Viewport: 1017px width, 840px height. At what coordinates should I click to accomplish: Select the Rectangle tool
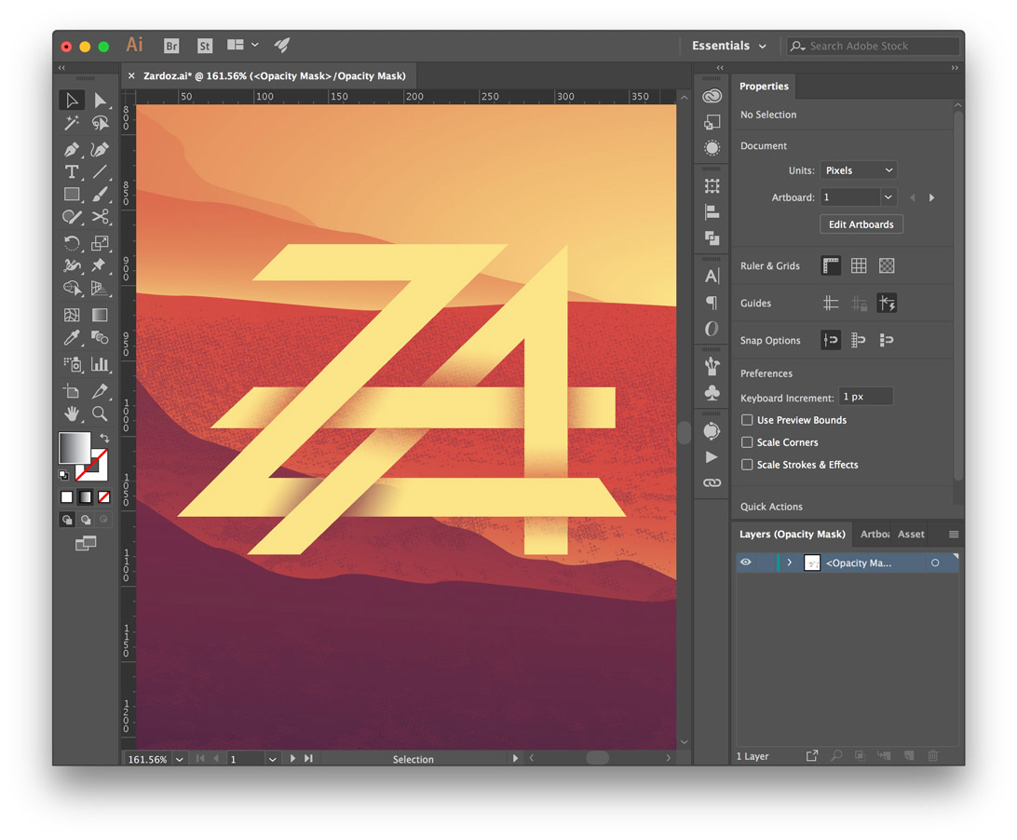click(72, 194)
